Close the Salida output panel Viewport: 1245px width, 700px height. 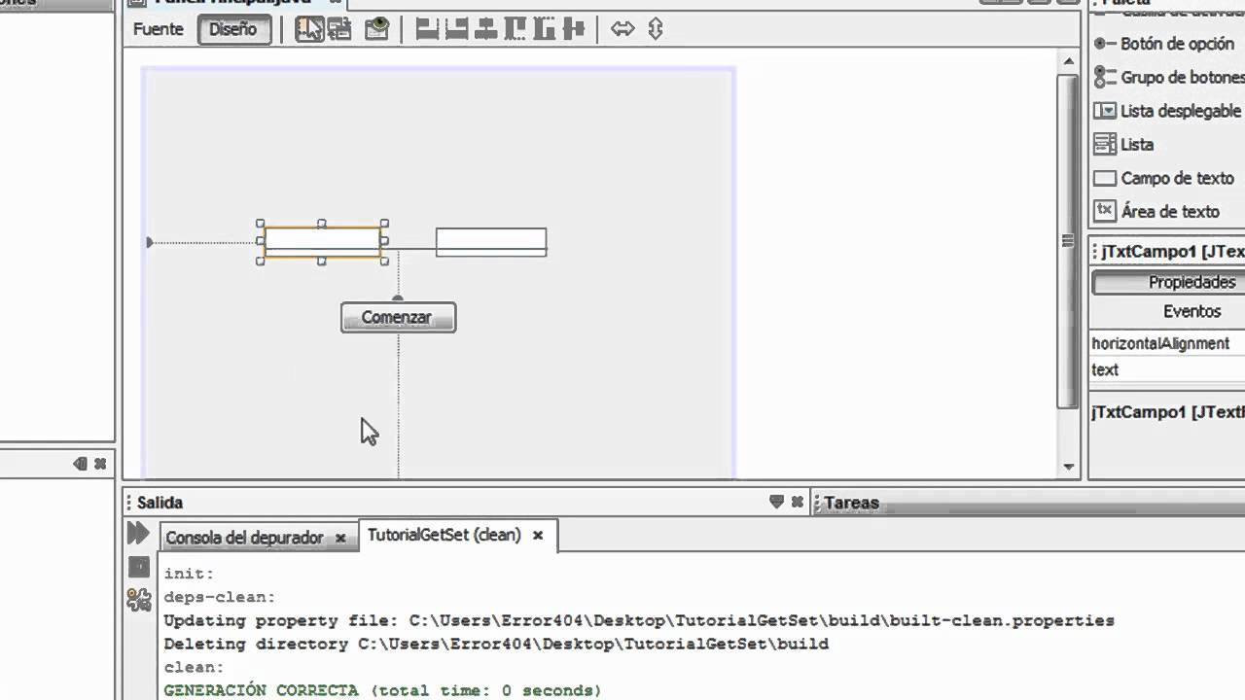(x=798, y=502)
